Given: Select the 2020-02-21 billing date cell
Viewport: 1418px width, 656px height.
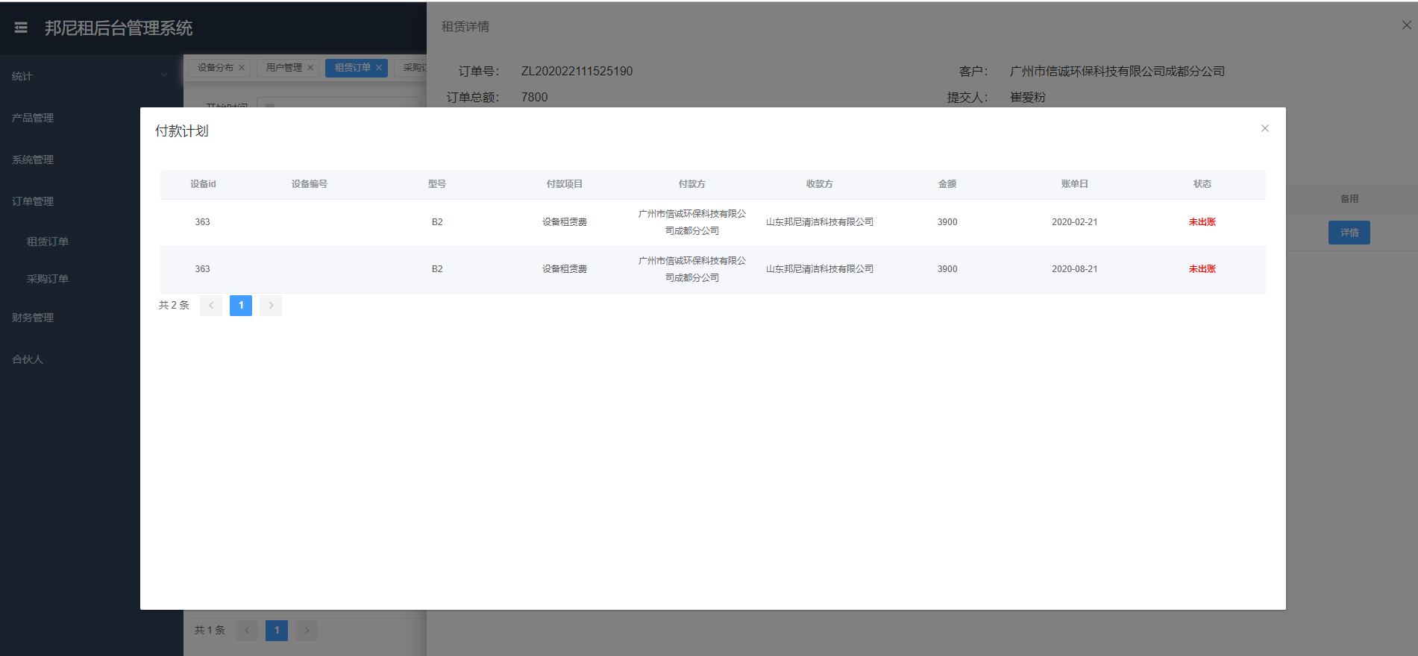Looking at the screenshot, I should coord(1075,222).
